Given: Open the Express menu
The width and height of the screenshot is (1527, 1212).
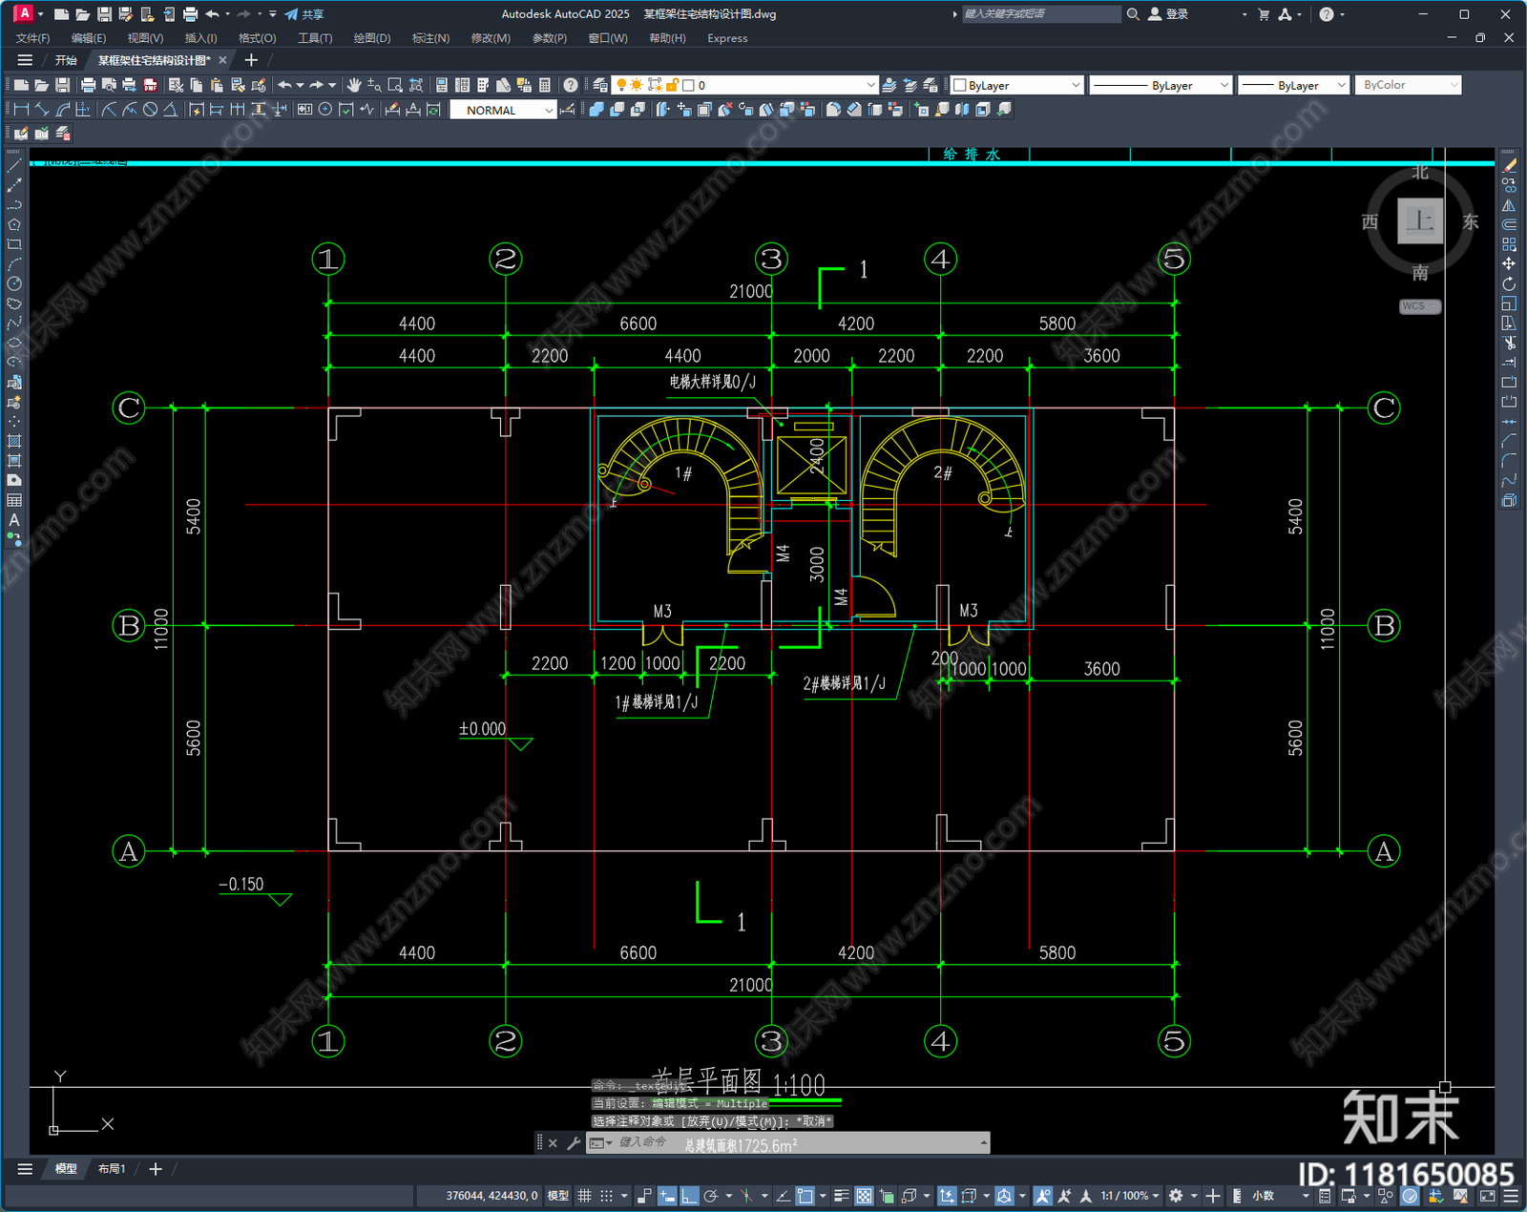Looking at the screenshot, I should [727, 38].
